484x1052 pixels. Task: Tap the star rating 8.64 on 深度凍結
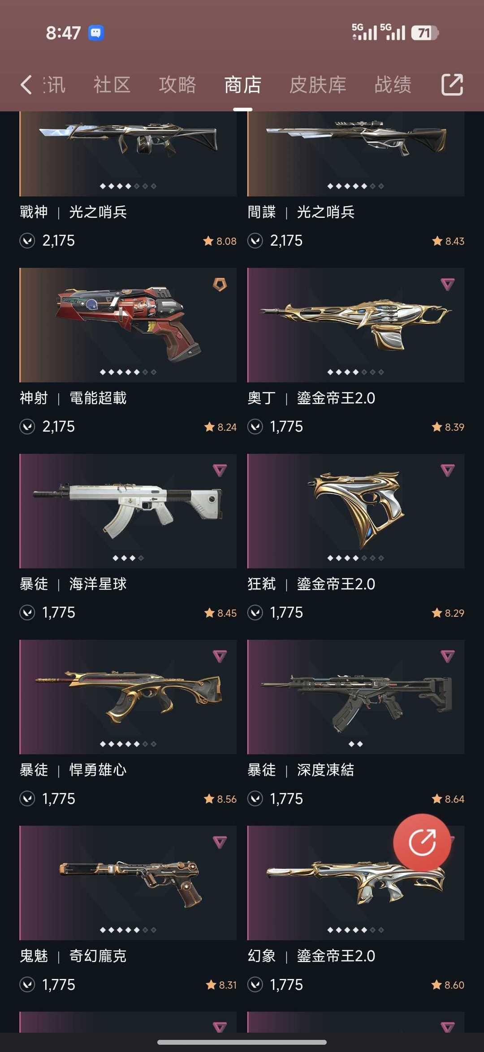click(448, 799)
